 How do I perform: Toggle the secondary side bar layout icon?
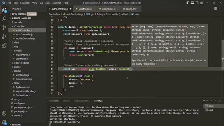coord(197,3)
